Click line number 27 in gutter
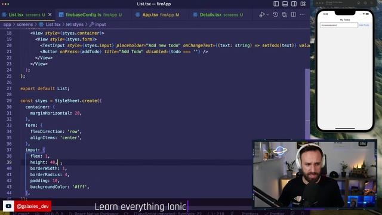This screenshot has width=382, height=215. [9, 88]
